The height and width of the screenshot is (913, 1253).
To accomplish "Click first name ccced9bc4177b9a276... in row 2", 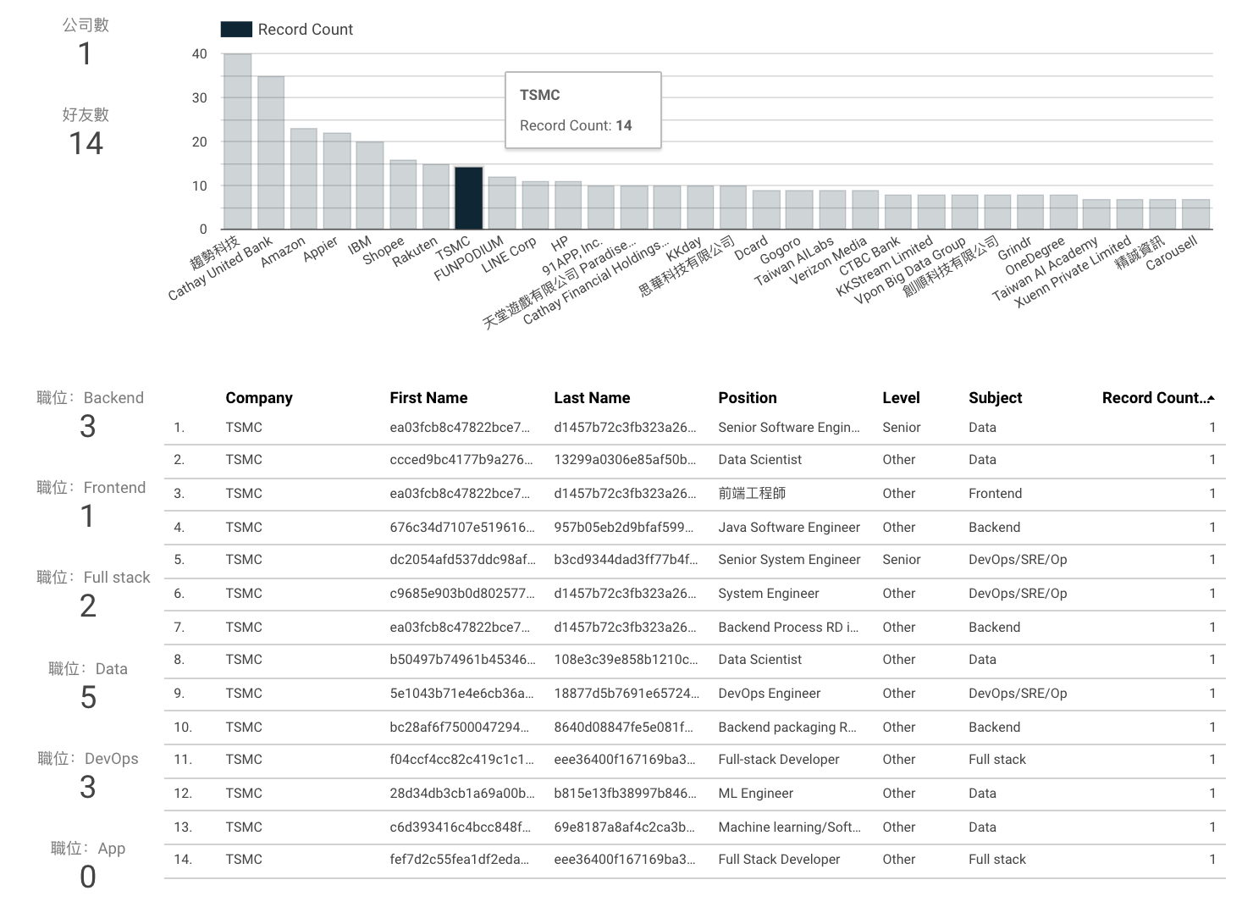I will [461, 460].
